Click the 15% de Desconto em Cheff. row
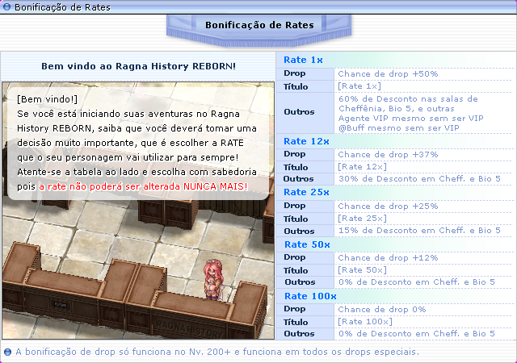The image size is (517, 363). [x=418, y=230]
